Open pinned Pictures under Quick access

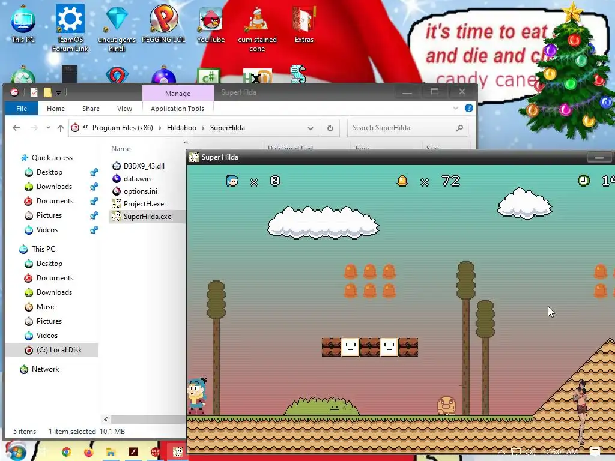pos(49,215)
